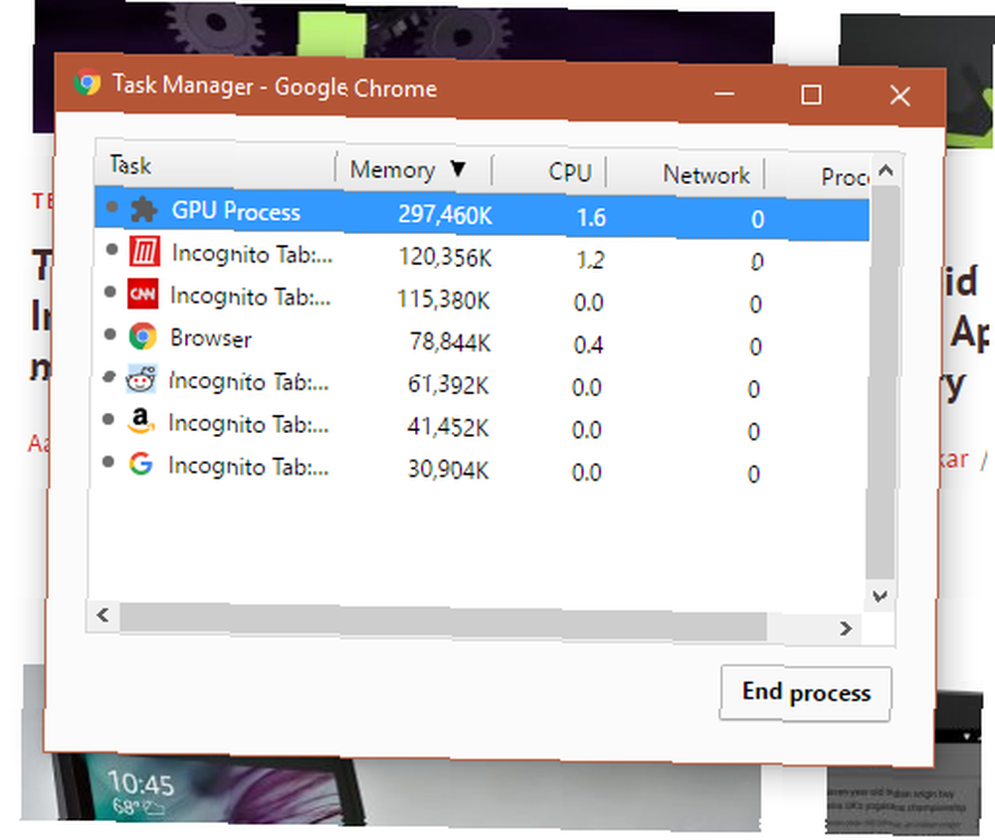
Task: Click the Memory sort descending arrow
Action: click(x=458, y=169)
